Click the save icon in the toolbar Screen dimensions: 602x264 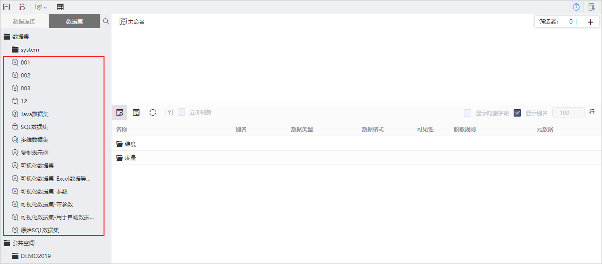pyautogui.click(x=7, y=7)
